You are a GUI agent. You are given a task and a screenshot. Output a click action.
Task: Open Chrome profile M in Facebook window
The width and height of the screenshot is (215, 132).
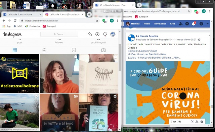click(204, 11)
